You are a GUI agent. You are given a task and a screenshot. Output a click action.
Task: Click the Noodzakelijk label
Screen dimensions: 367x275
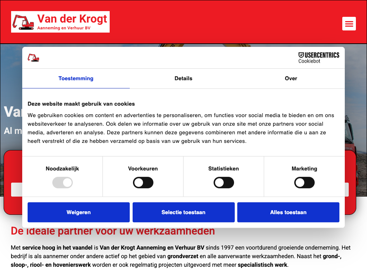pos(62,169)
